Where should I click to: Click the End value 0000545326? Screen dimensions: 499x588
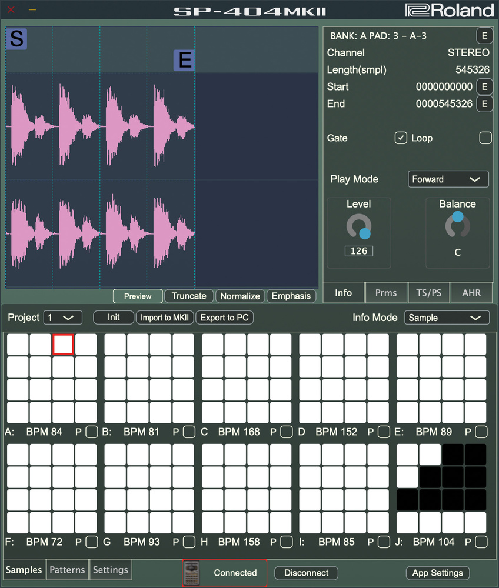pos(444,104)
